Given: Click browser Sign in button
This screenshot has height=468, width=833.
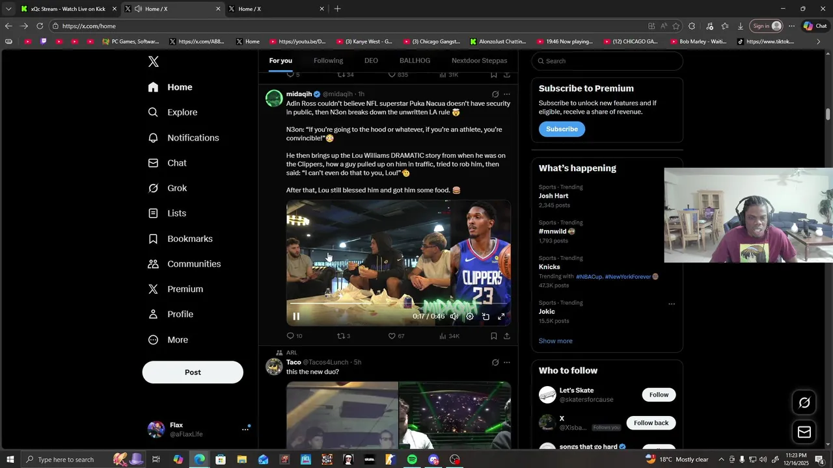Looking at the screenshot, I should (x=767, y=26).
